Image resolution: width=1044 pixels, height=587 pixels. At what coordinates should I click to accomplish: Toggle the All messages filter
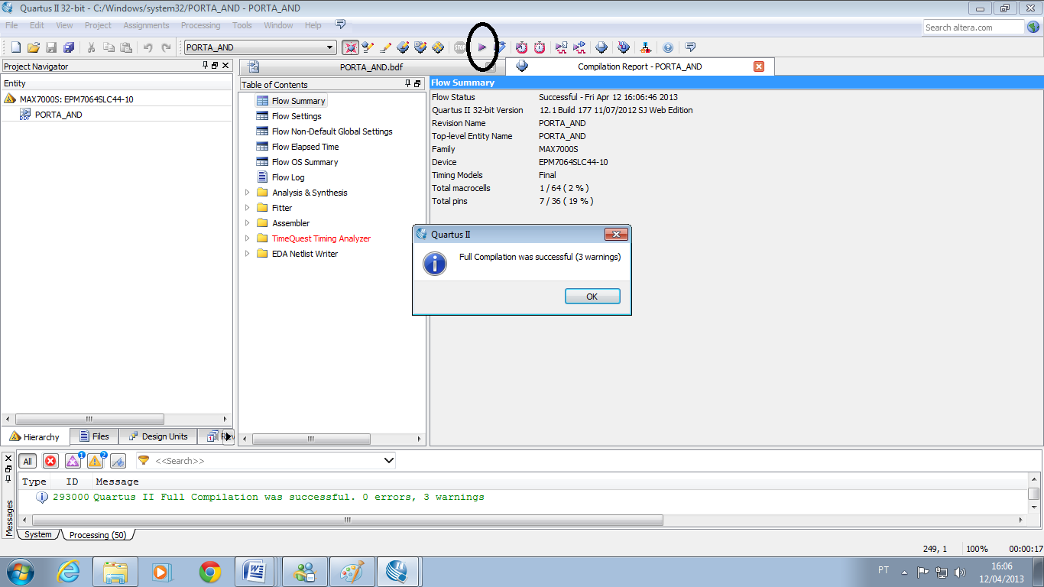coord(28,461)
